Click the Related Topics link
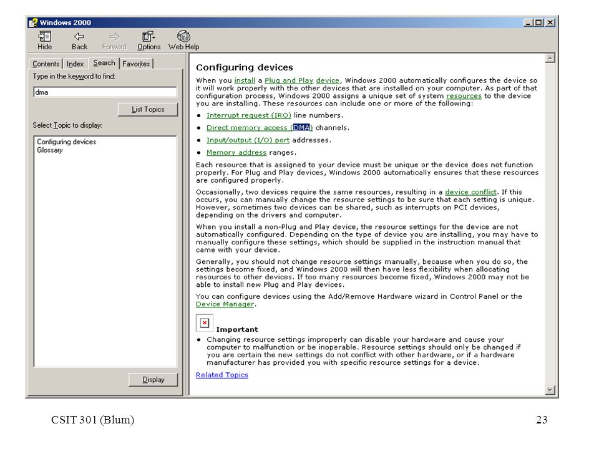 point(222,375)
